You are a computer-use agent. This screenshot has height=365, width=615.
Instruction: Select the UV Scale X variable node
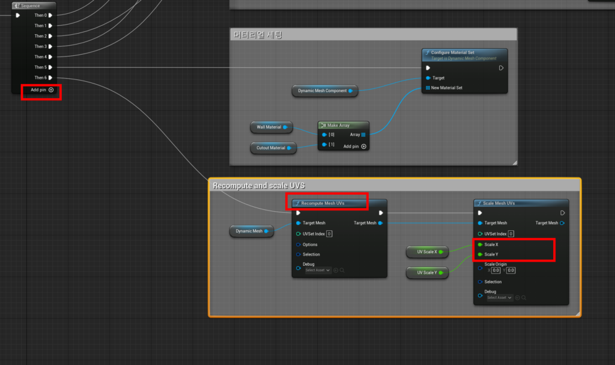click(426, 252)
